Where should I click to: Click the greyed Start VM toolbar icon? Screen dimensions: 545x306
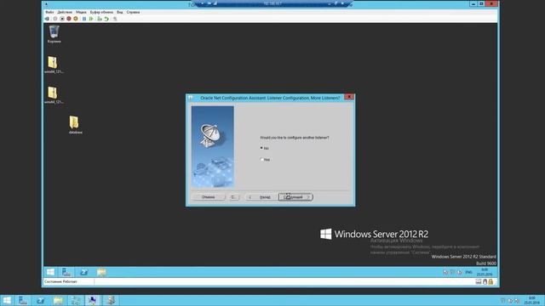tap(54, 19)
